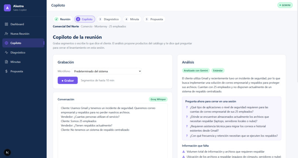Click the Segmentos de hasta 10 min text

point(98,80)
